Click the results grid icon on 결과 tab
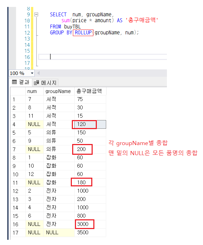 (14, 82)
